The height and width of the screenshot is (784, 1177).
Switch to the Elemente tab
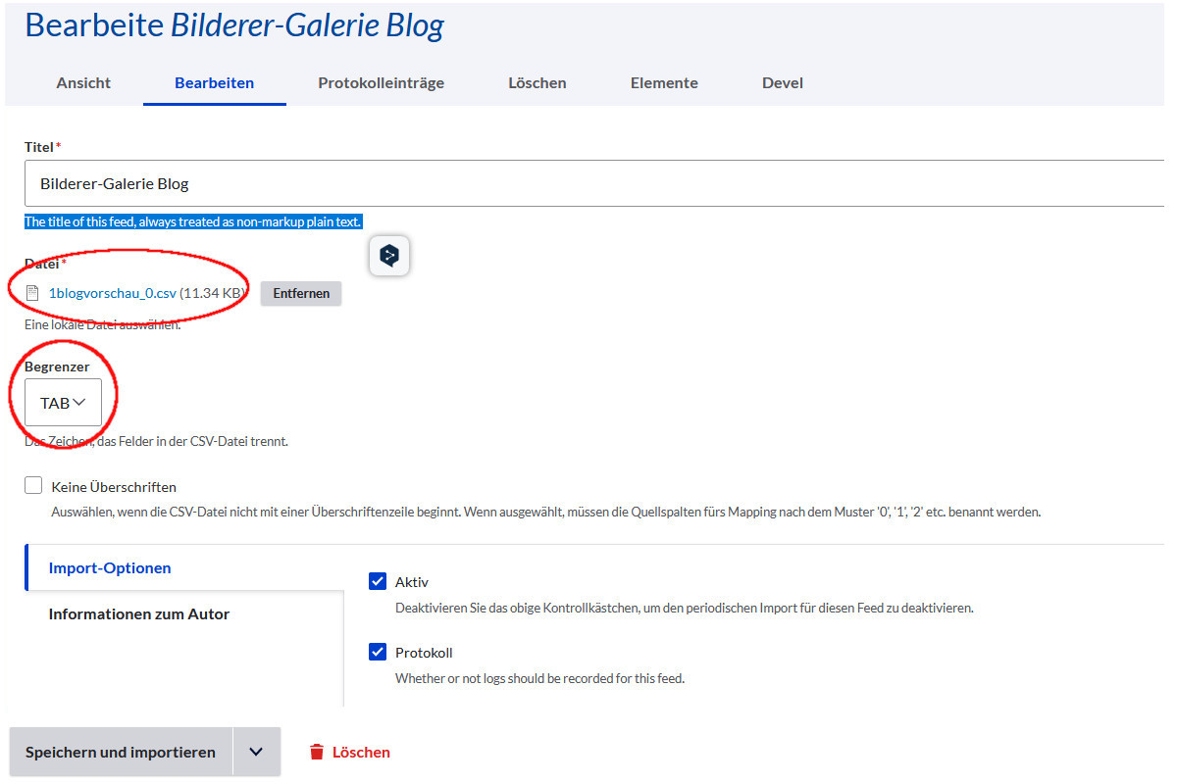[664, 83]
